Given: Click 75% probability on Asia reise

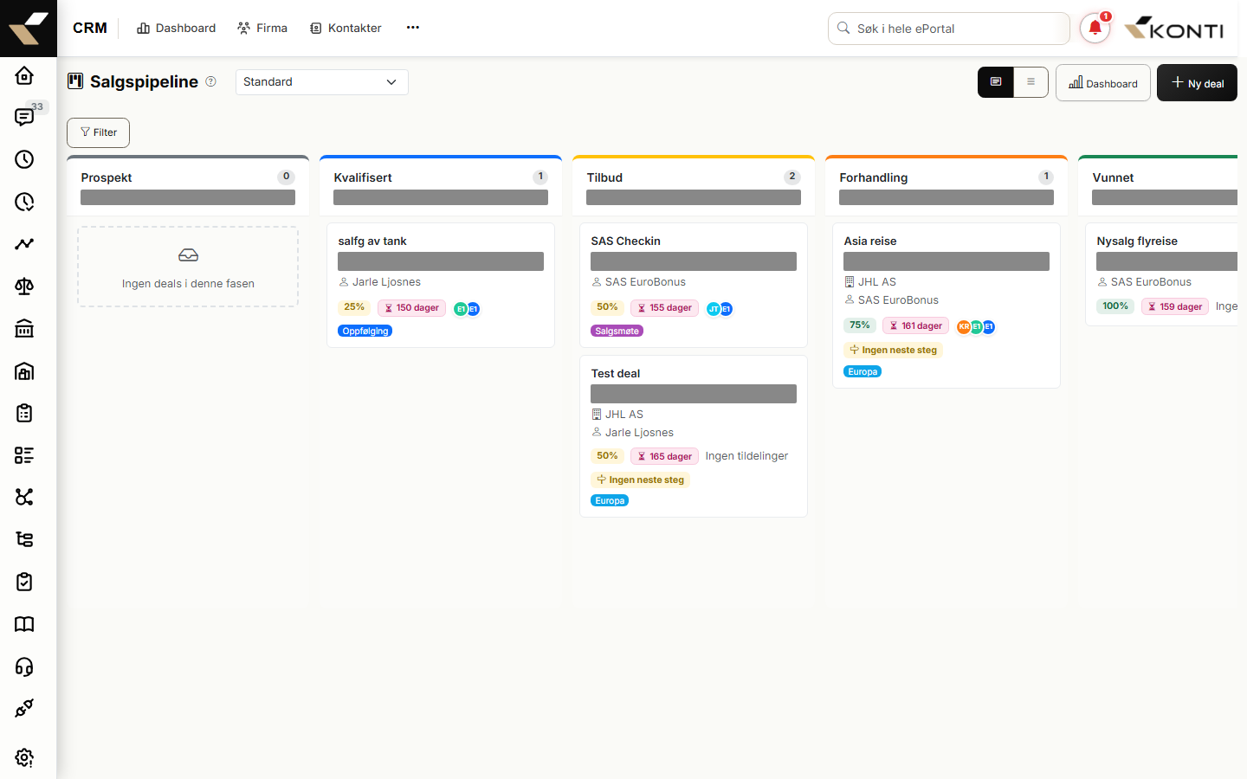Looking at the screenshot, I should [x=860, y=325].
